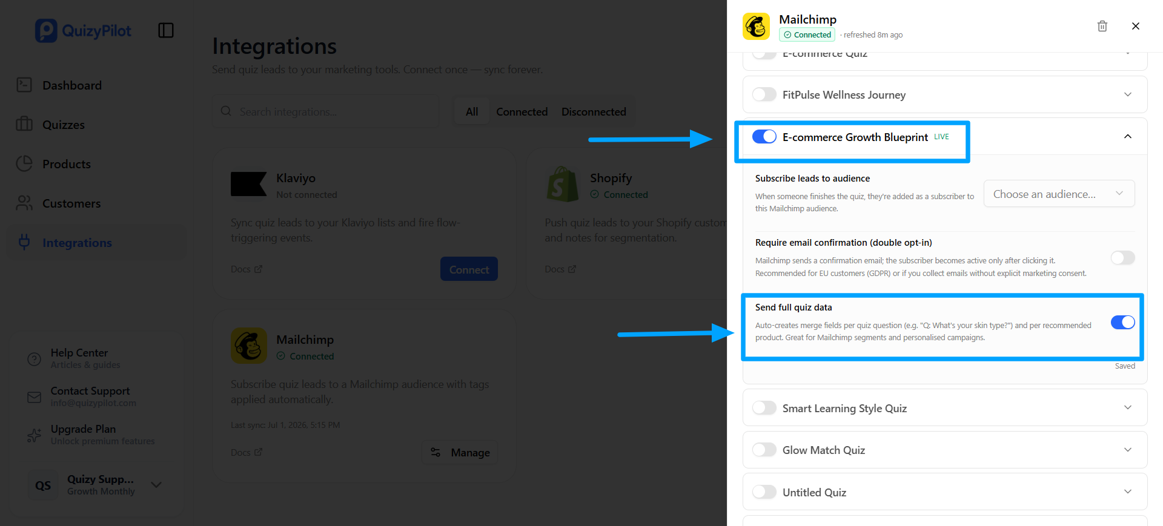Click the 'Saved' status text
The width and height of the screenshot is (1163, 526).
pos(1125,366)
